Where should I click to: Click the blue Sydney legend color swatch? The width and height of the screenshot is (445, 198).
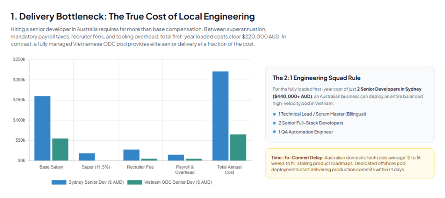pyautogui.click(x=59, y=182)
